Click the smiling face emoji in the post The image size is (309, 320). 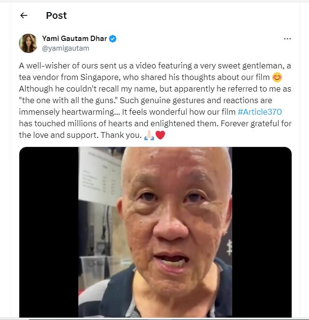277,78
